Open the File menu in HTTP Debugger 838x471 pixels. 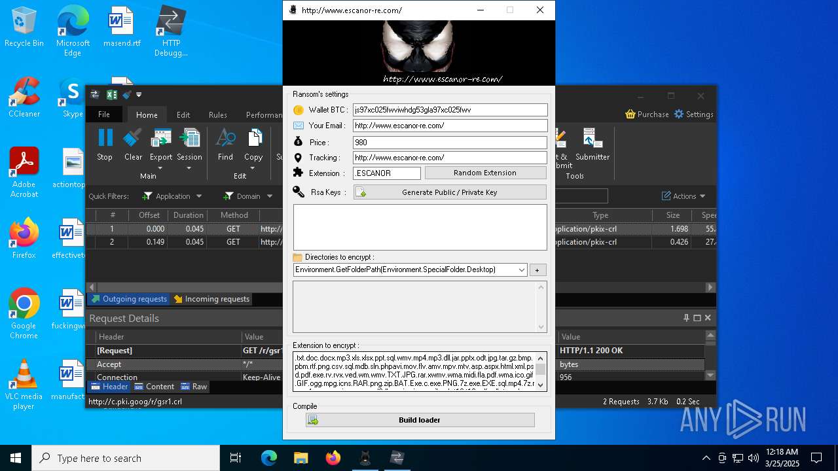click(x=104, y=114)
